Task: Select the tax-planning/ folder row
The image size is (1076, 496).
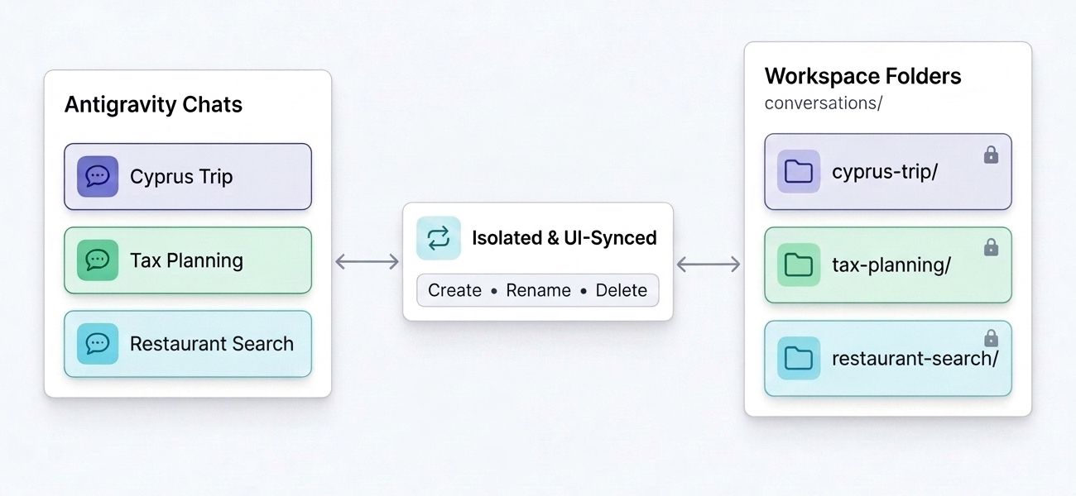Action: [888, 265]
